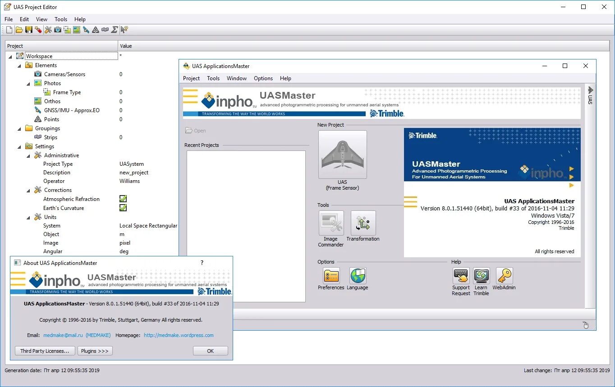Collapse the Units tree node

tap(28, 217)
